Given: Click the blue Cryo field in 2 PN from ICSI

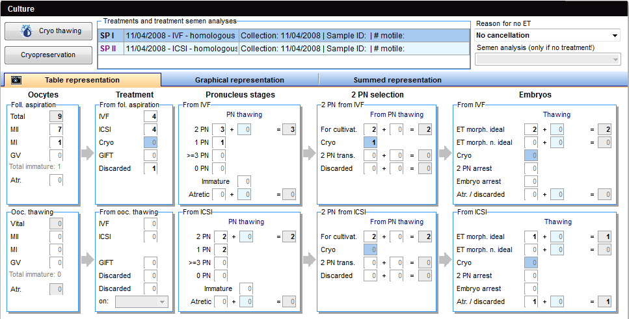Looking at the screenshot, I should pyautogui.click(x=370, y=249).
